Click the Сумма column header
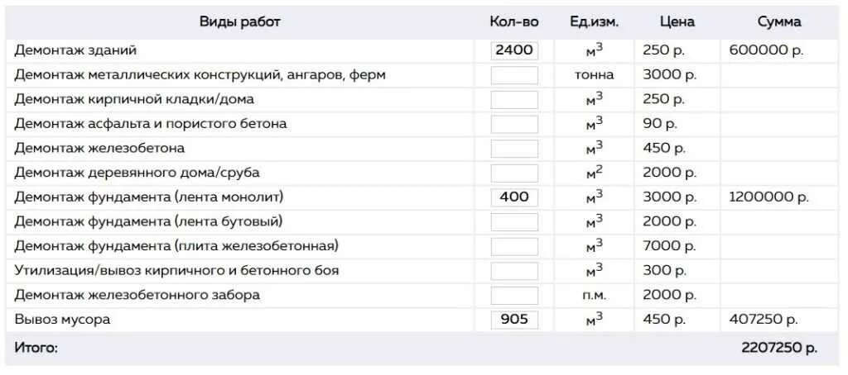The image size is (848, 375). coord(779,22)
